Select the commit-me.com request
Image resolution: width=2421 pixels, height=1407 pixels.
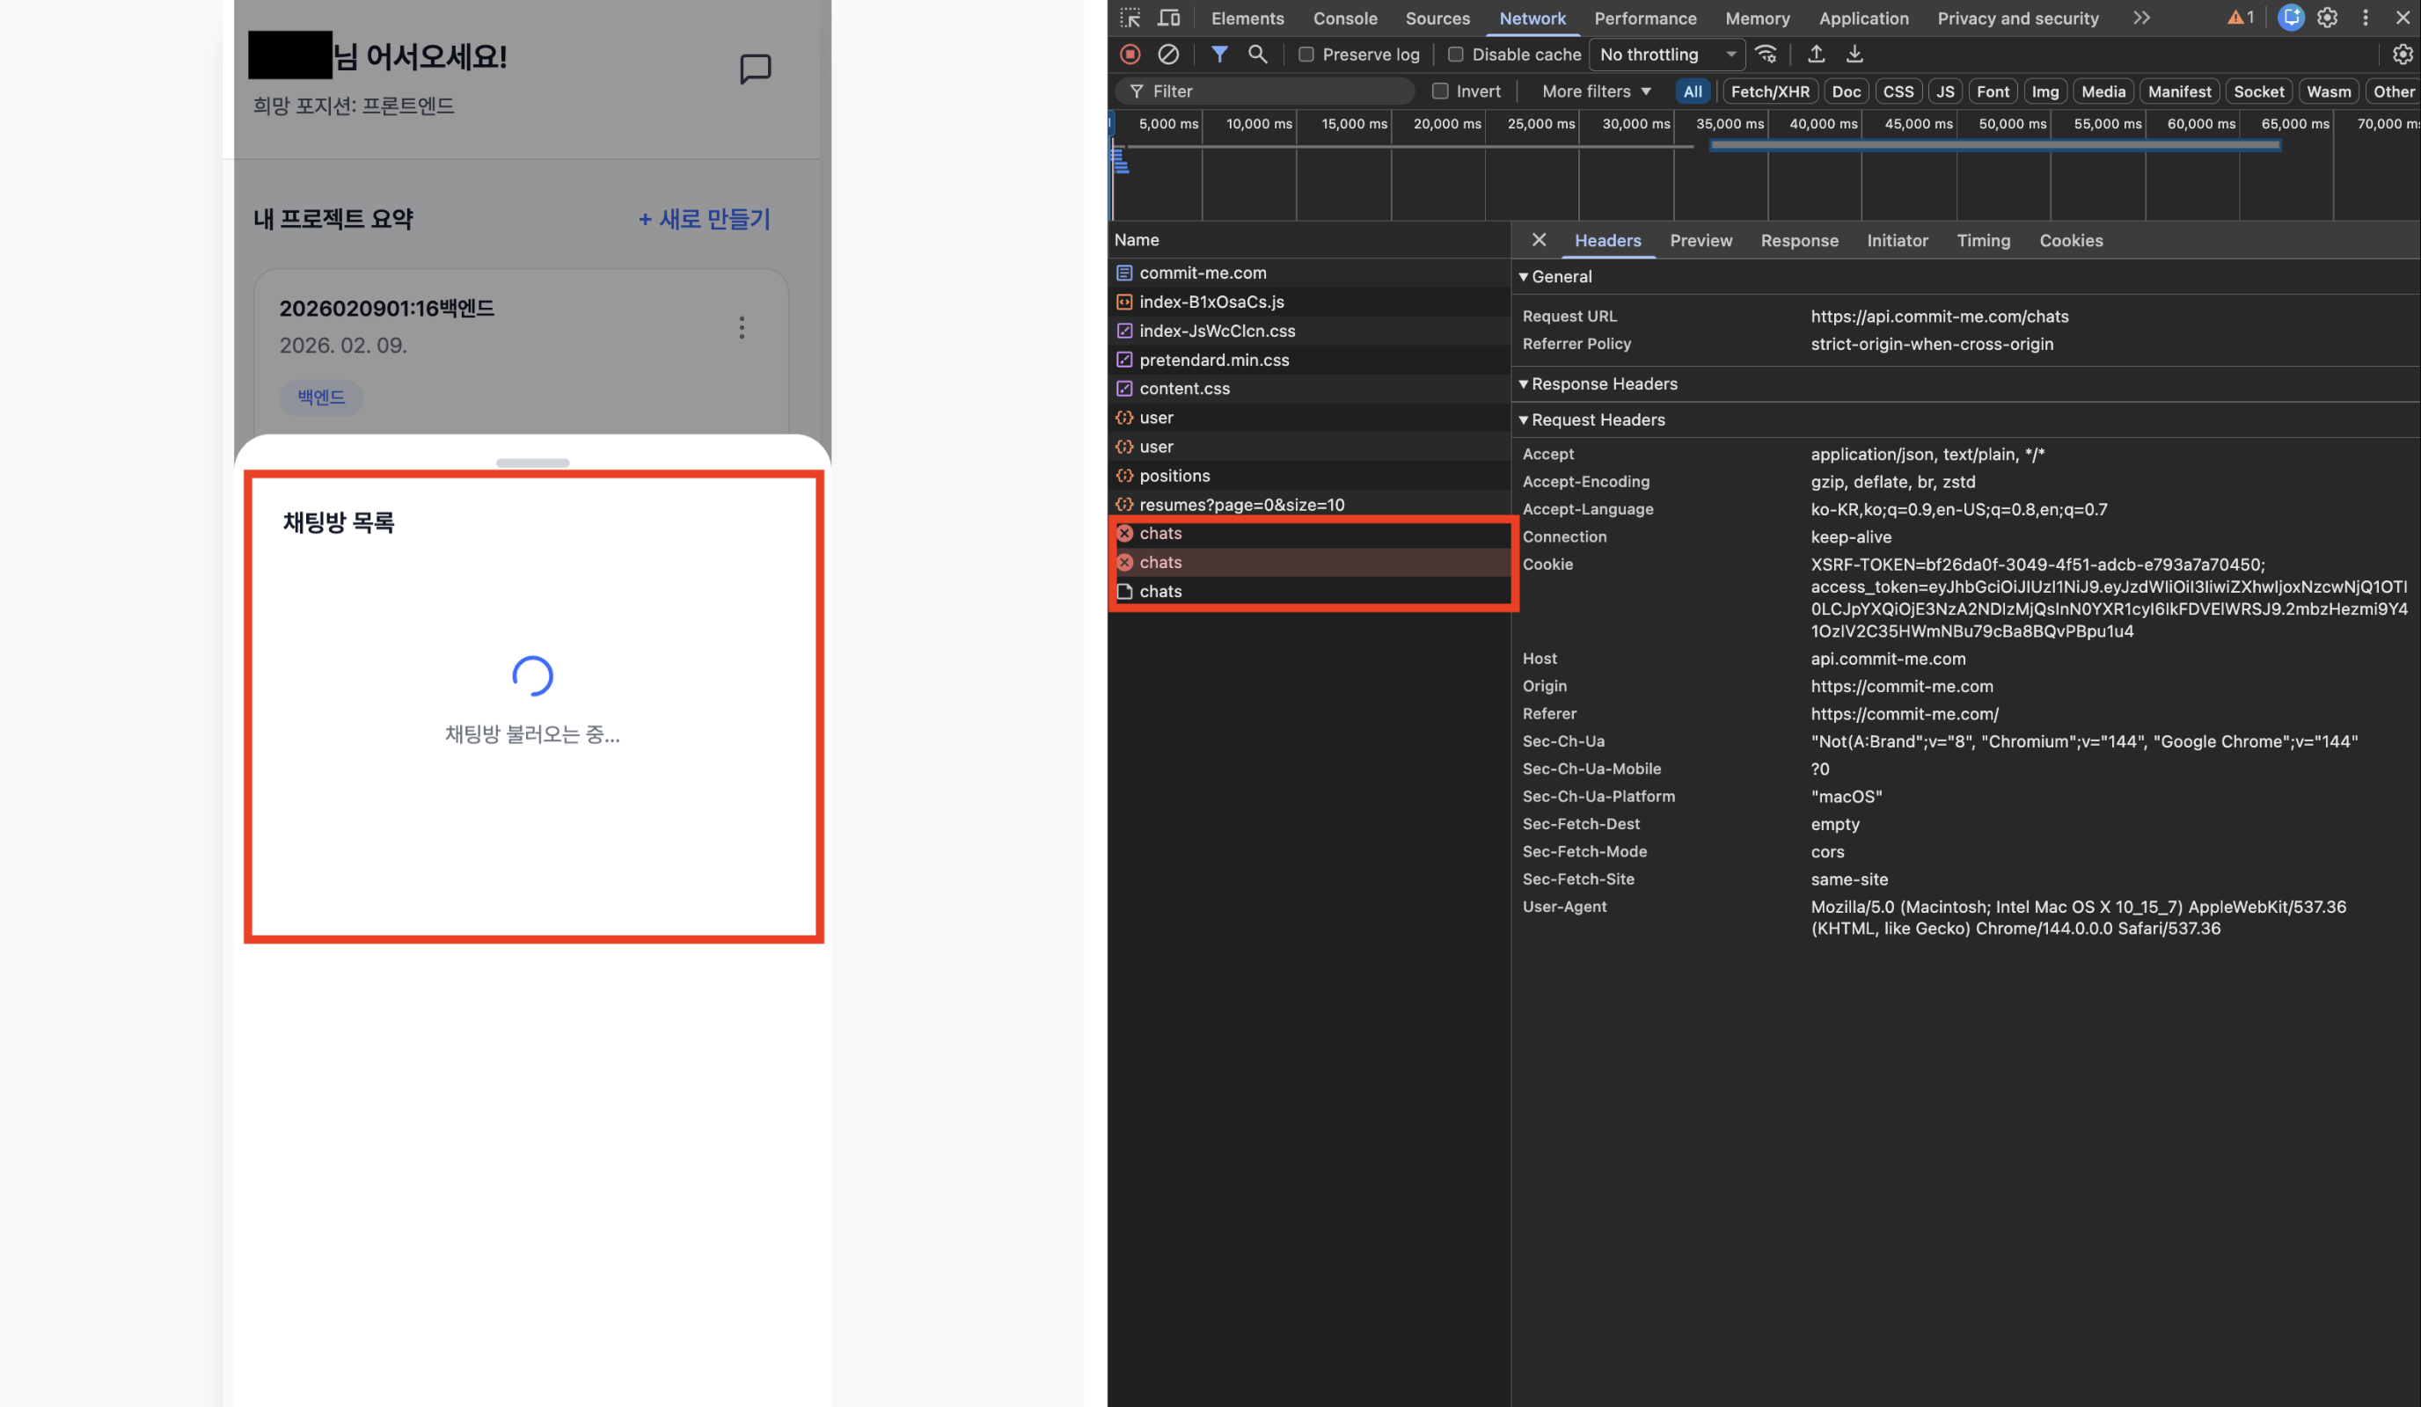pos(1307,273)
